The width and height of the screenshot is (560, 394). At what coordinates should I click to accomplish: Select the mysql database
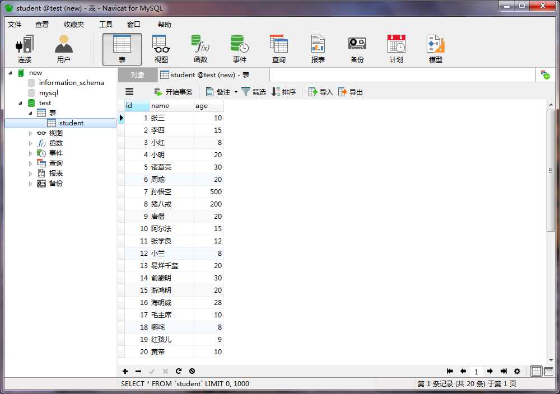(49, 93)
